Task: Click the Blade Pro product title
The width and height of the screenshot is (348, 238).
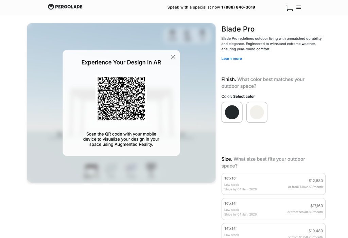Action: pyautogui.click(x=238, y=29)
